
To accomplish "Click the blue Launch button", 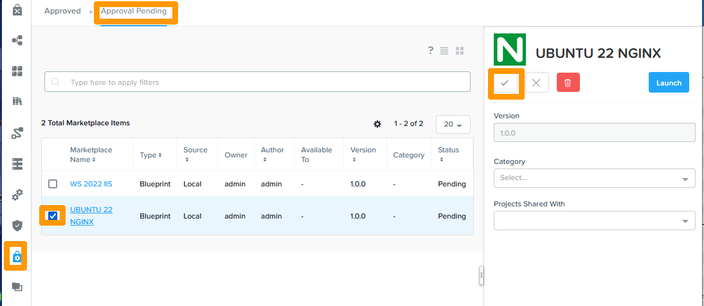I will [x=669, y=83].
